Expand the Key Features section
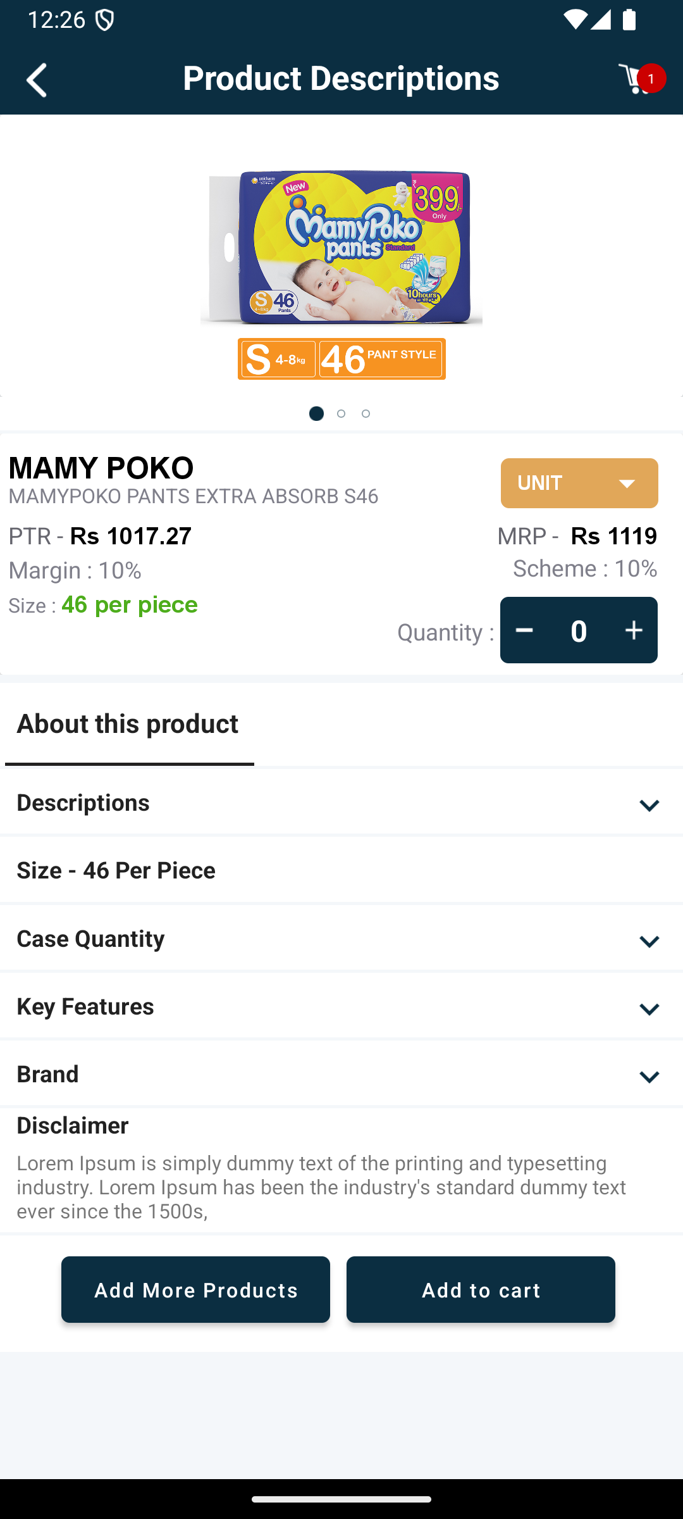The image size is (683, 1519). point(649,1008)
